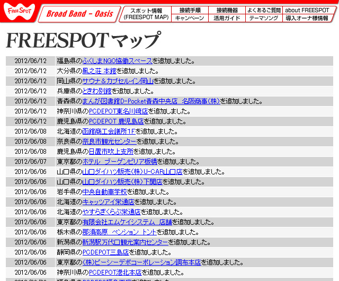Follow the PCDEPOT 鹿児島店 link
Screen dimensions: 339x281
[117, 121]
